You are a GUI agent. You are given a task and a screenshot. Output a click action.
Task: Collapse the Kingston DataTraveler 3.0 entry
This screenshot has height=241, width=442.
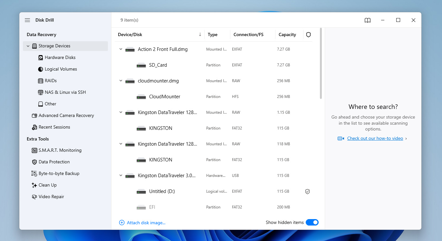[120, 175]
